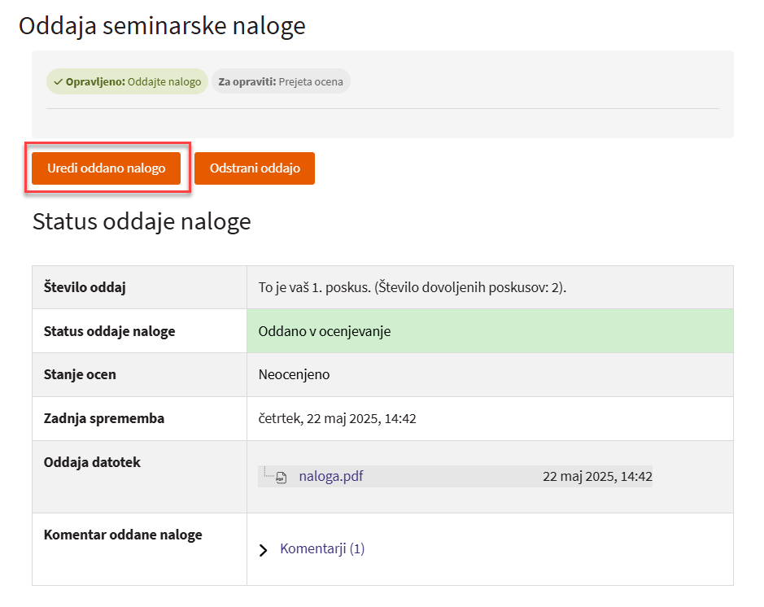Click the green checkmark in the Opravljeno badge
Image resolution: width=764 pixels, height=607 pixels.
[x=59, y=82]
